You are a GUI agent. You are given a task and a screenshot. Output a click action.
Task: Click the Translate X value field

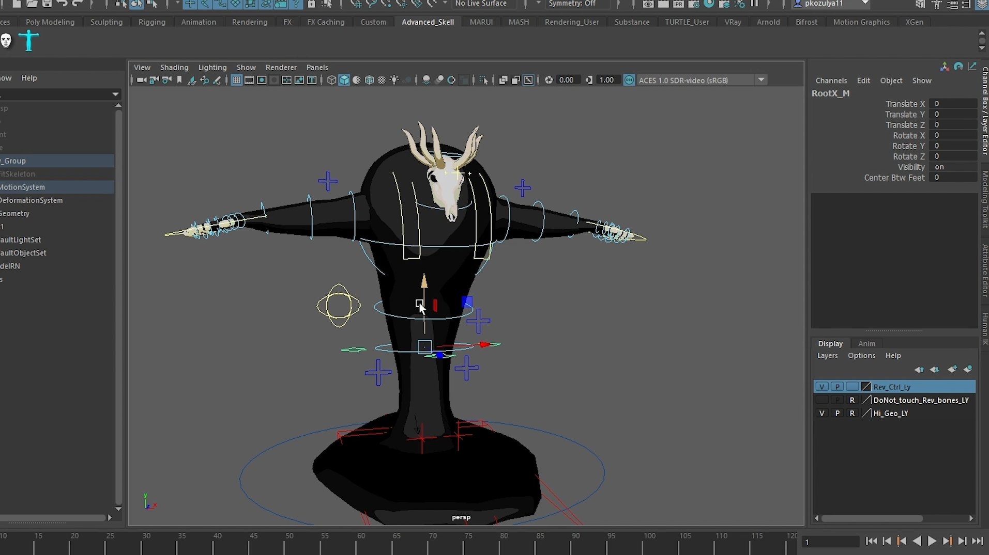952,104
